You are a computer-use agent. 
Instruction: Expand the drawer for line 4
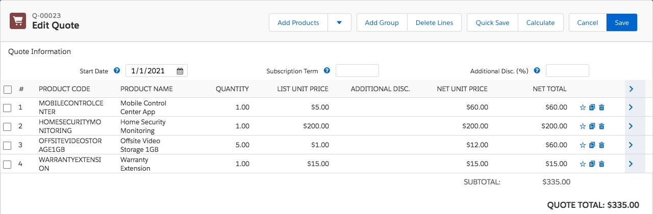[631, 164]
